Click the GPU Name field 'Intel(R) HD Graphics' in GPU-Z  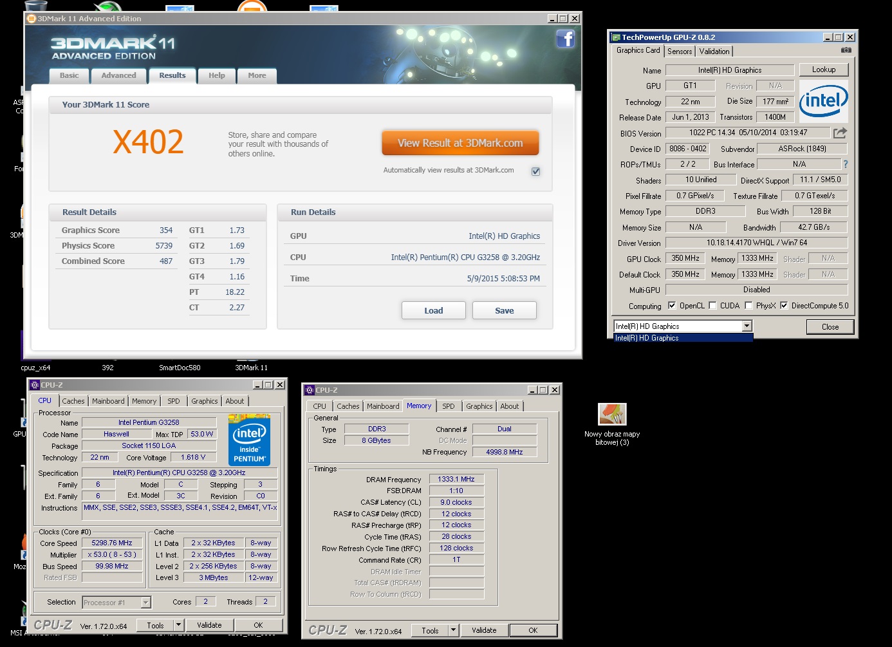(x=730, y=70)
